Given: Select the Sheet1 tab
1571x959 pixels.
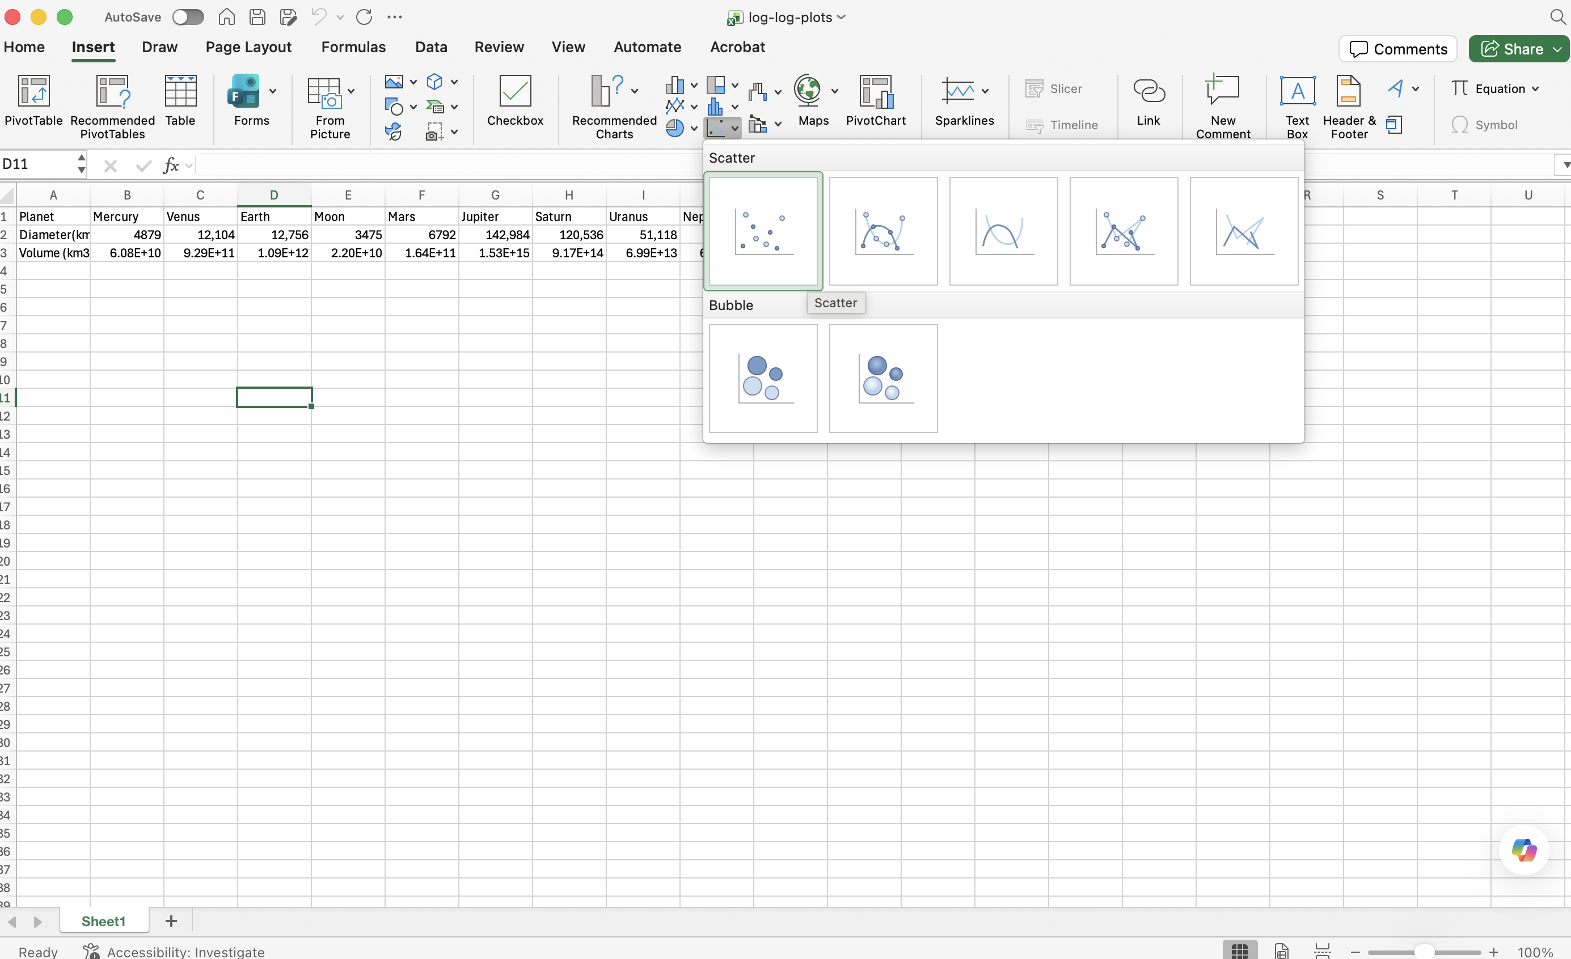Looking at the screenshot, I should [103, 922].
